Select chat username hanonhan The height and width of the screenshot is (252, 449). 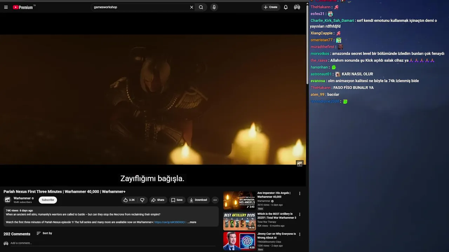(319, 67)
